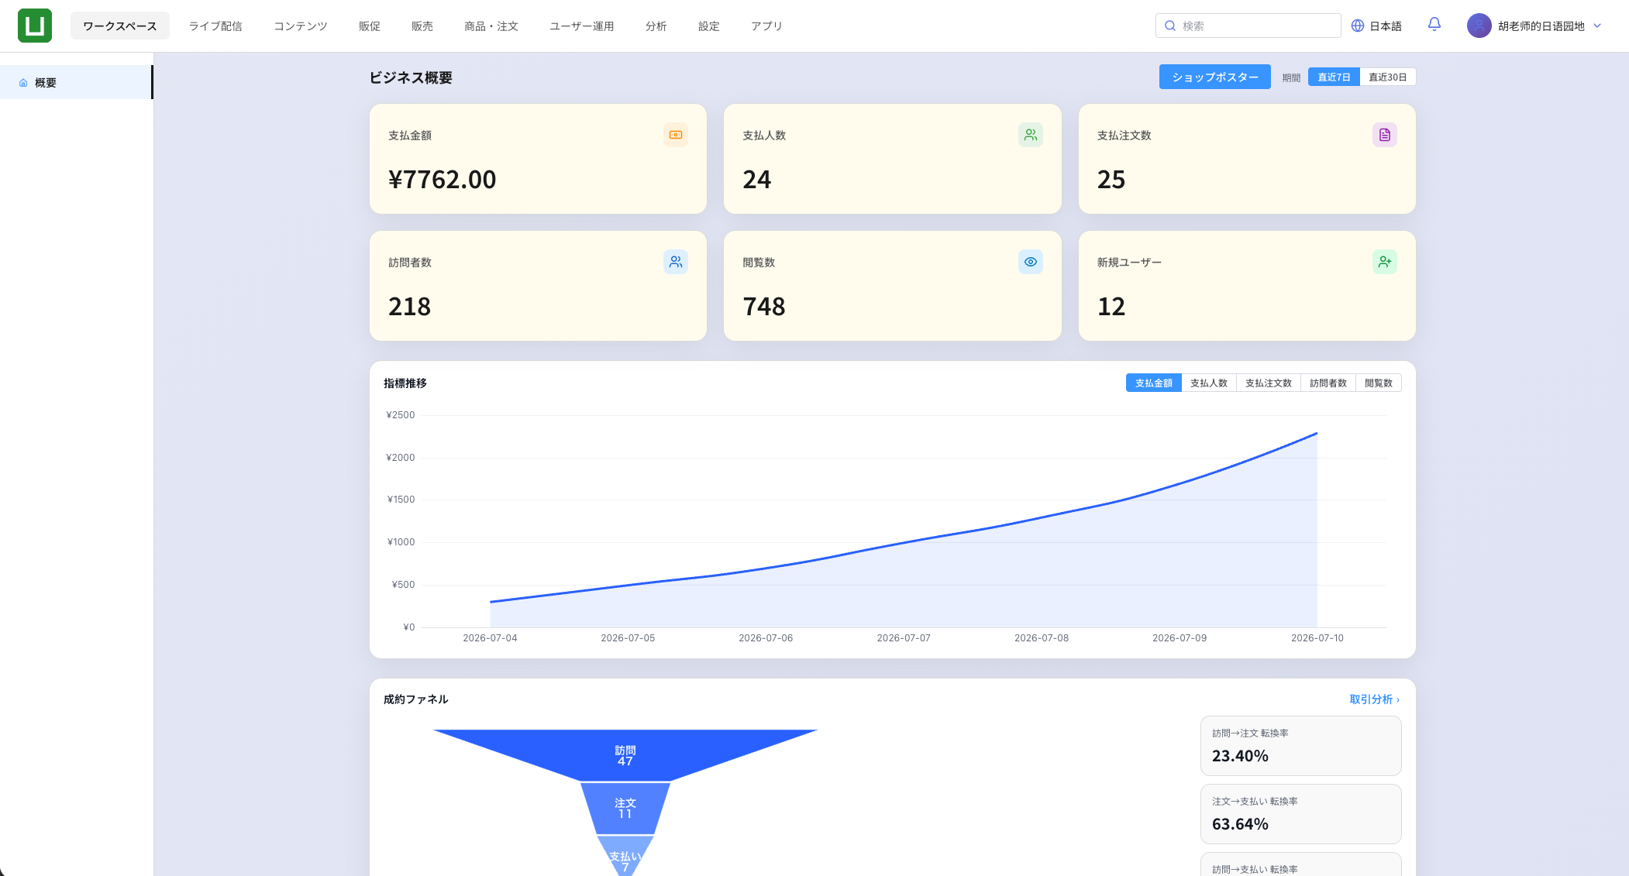The width and height of the screenshot is (1629, 876).
Task: Click the 23.40% conversion rate value
Action: (x=1240, y=756)
